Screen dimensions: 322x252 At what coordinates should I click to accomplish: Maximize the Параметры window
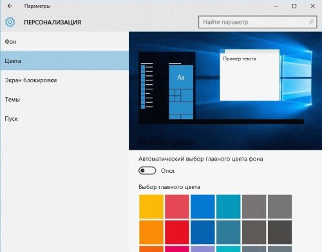pos(294,6)
